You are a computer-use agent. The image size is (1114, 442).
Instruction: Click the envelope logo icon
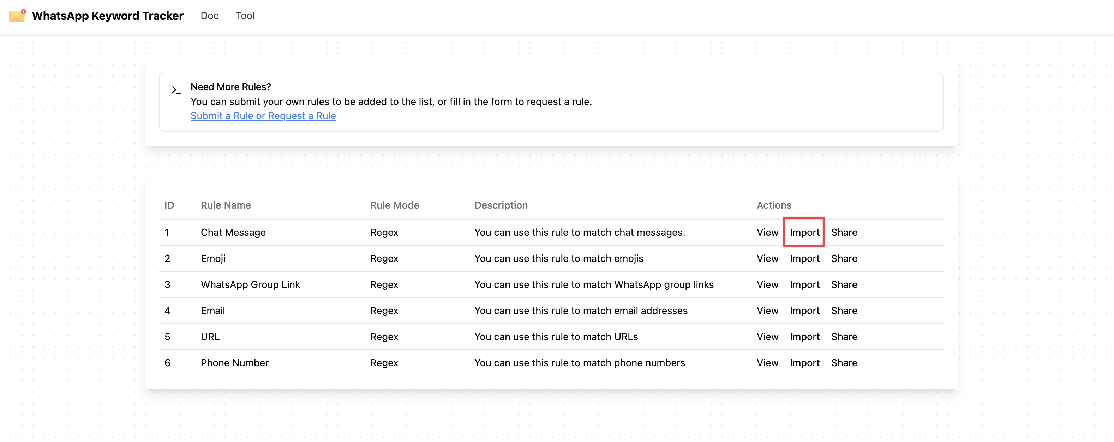click(17, 16)
